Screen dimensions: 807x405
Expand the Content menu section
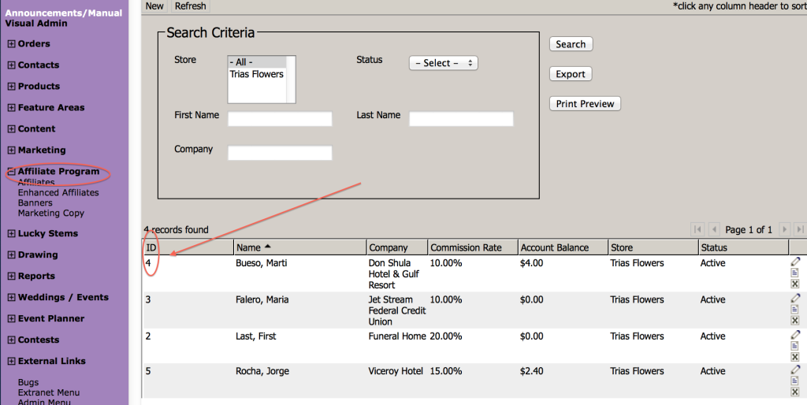(11, 128)
